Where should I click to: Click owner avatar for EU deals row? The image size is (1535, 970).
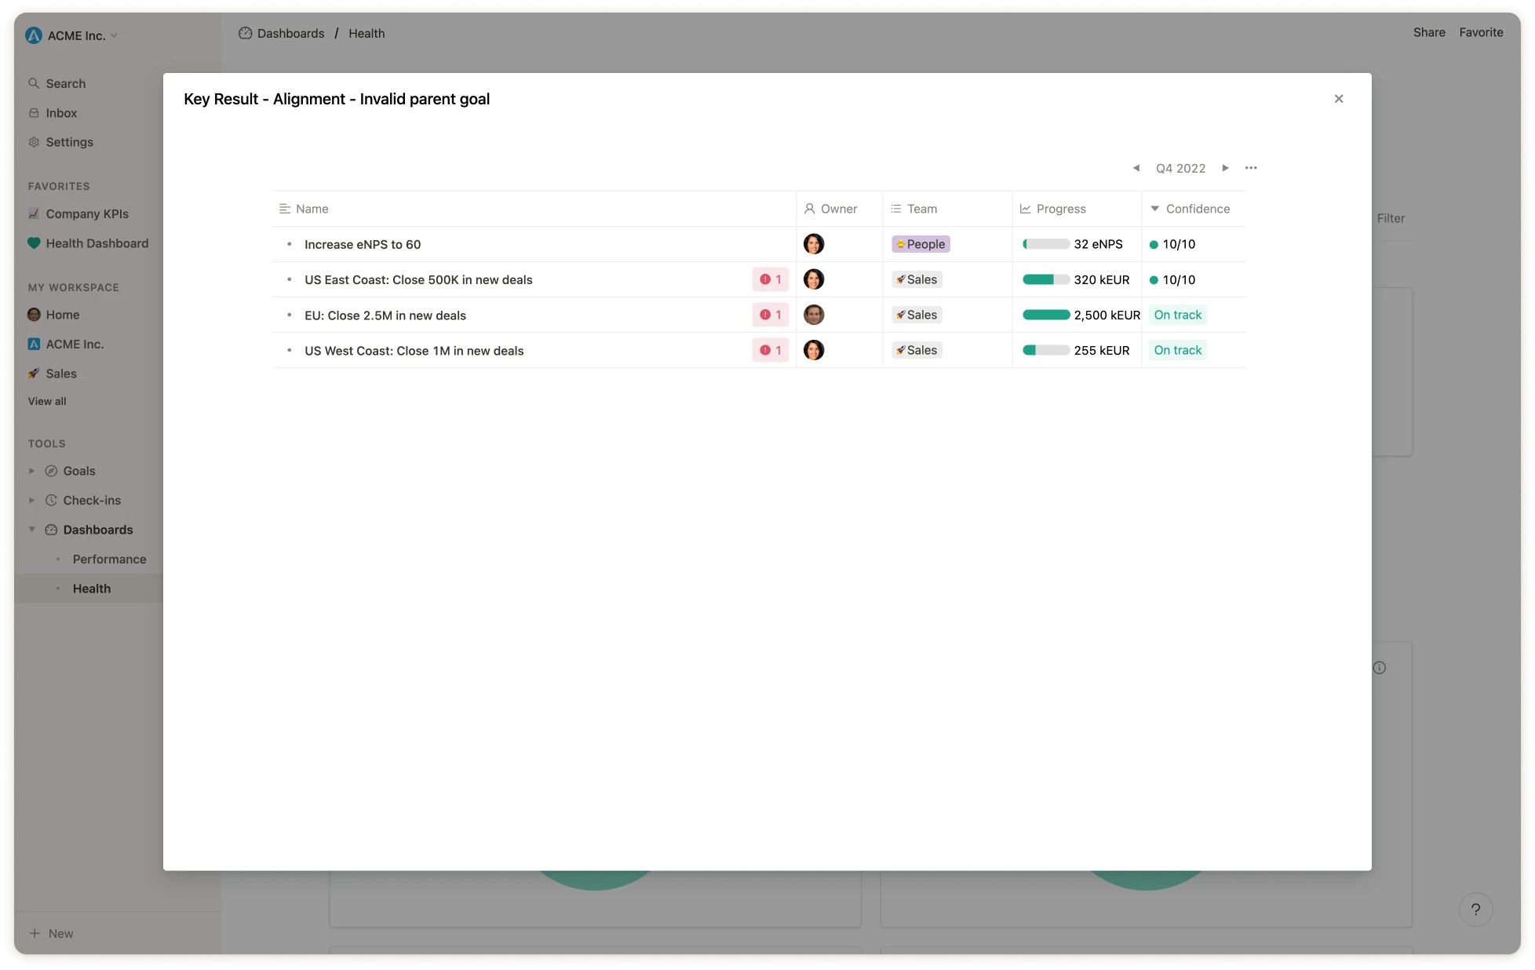click(814, 315)
